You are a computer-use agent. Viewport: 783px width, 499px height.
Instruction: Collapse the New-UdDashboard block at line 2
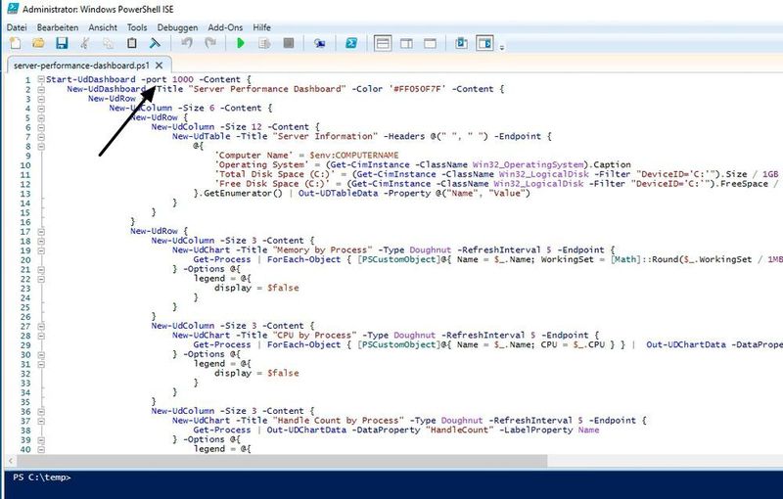[41, 89]
